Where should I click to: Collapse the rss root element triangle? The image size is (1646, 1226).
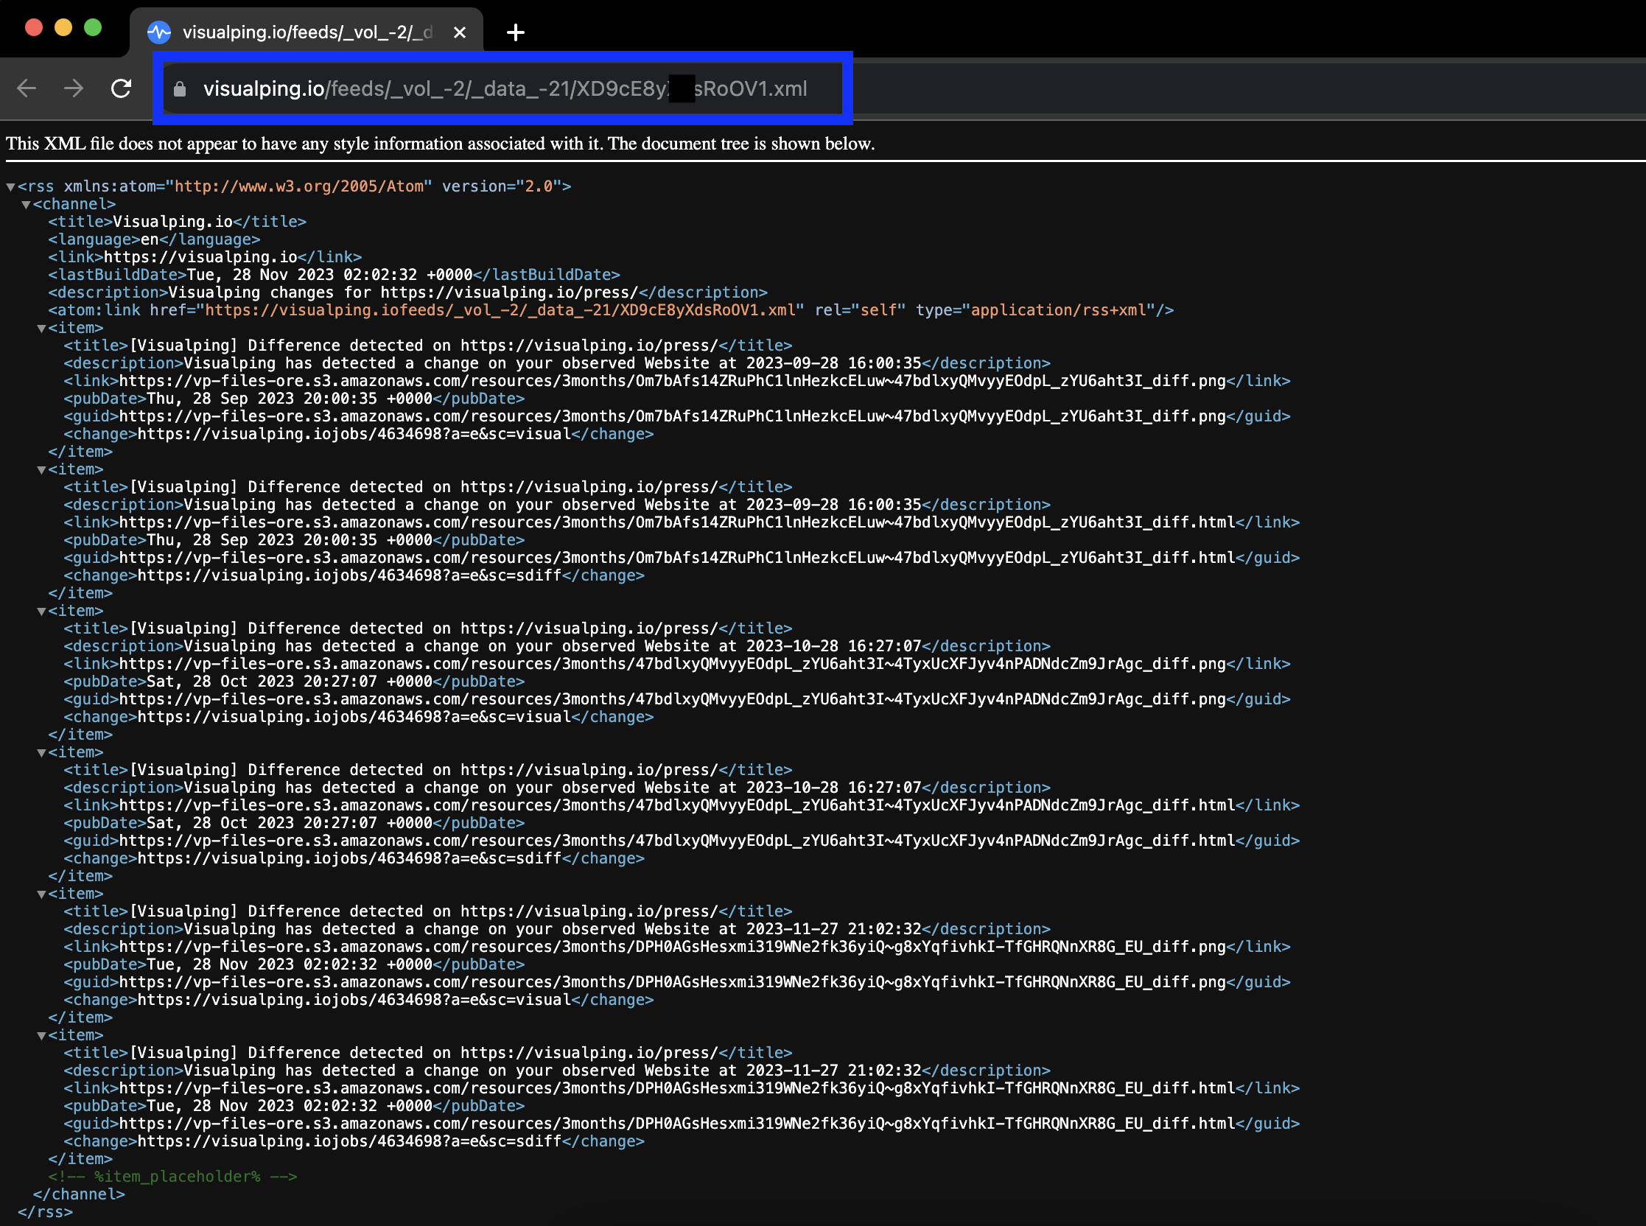(x=10, y=187)
